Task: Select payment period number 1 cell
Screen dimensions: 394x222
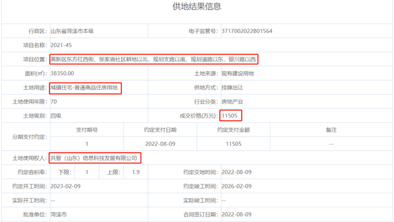Action: (x=87, y=144)
